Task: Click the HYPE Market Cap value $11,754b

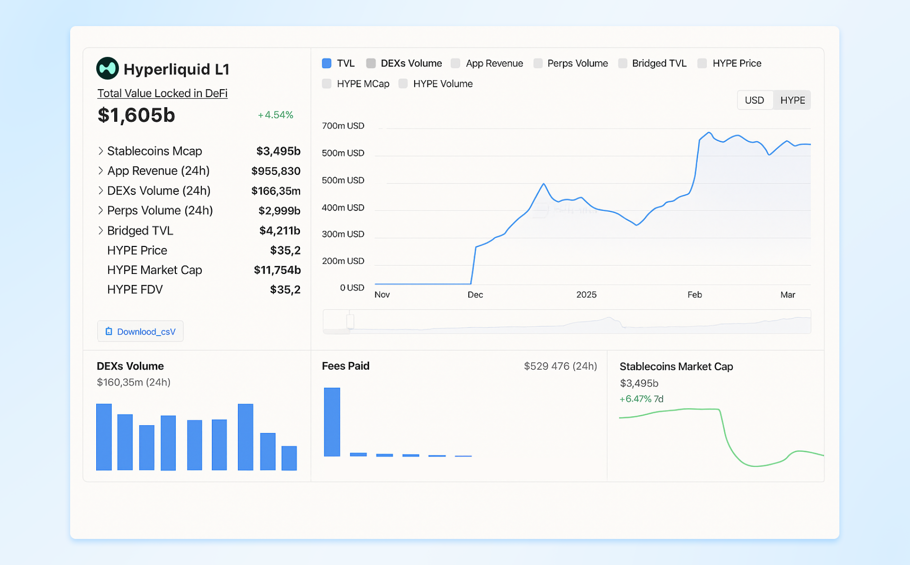Action: [x=277, y=270]
